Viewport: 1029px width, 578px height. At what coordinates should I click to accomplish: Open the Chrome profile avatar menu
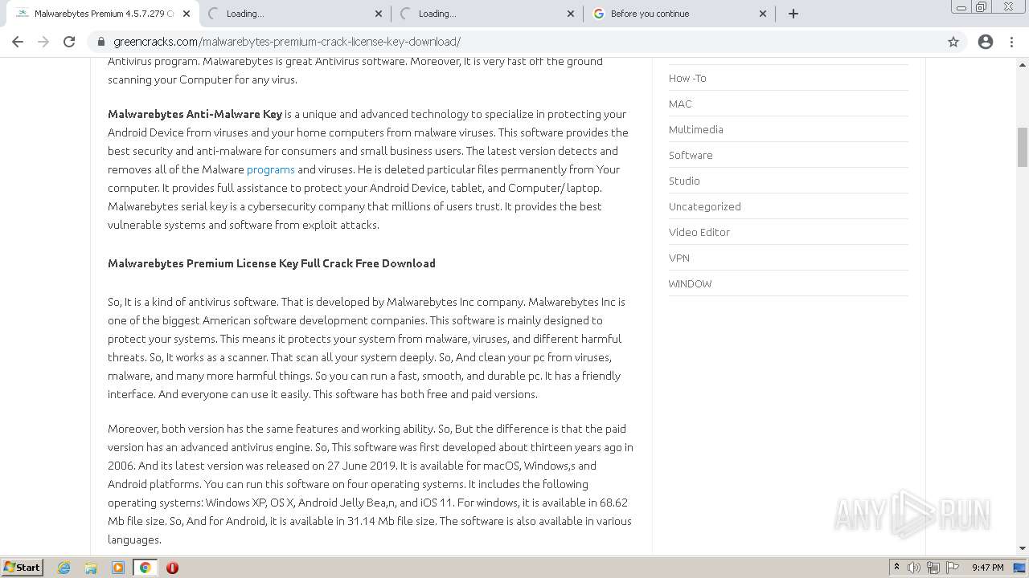pyautogui.click(x=986, y=42)
